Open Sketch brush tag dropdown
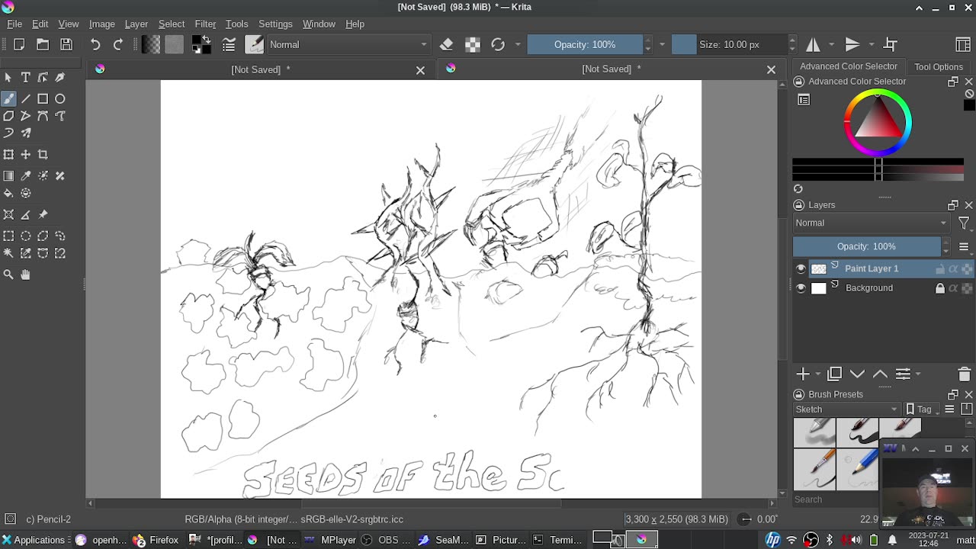This screenshot has width=976, height=549. click(x=846, y=409)
